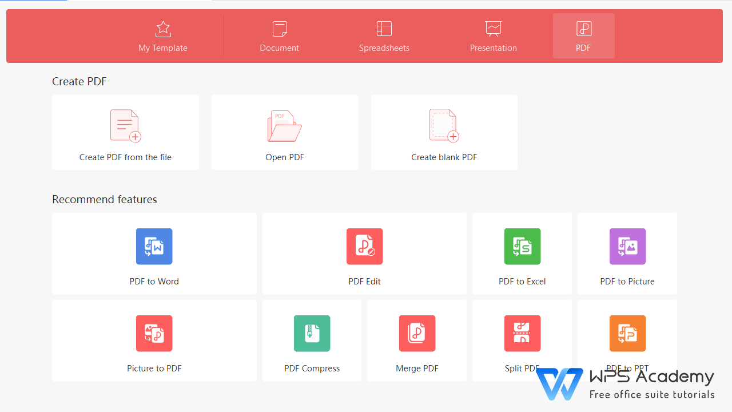This screenshot has width=732, height=412.
Task: Switch to the Document tab
Action: tap(279, 35)
